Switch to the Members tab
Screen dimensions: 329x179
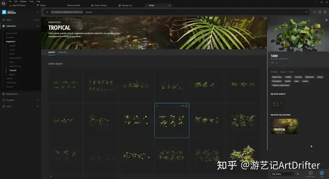pos(62,53)
